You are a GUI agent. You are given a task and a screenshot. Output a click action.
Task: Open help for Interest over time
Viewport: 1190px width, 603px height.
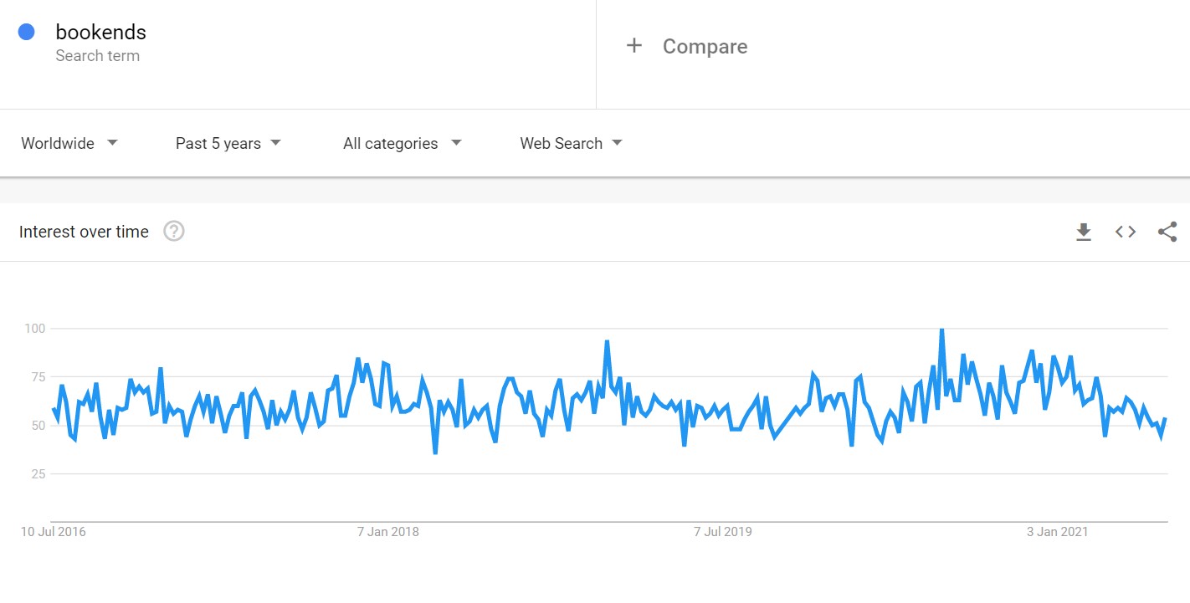point(173,232)
